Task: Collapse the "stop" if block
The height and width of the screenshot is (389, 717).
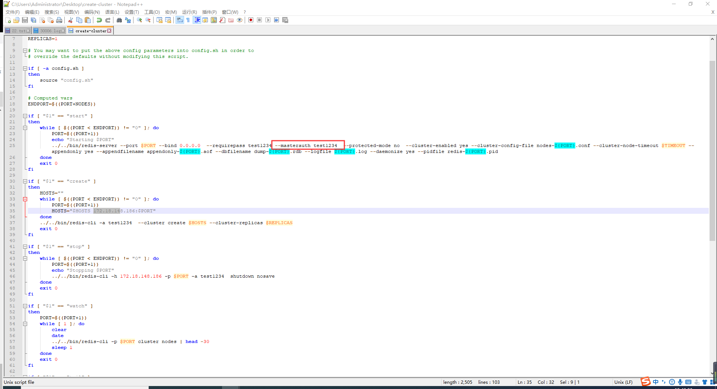Action: [25, 246]
